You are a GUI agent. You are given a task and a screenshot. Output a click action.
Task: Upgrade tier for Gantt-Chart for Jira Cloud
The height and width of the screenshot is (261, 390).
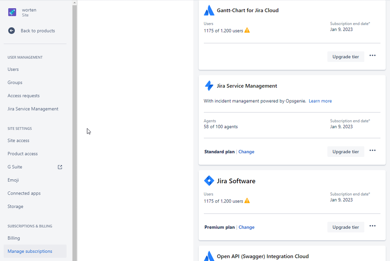coord(345,57)
